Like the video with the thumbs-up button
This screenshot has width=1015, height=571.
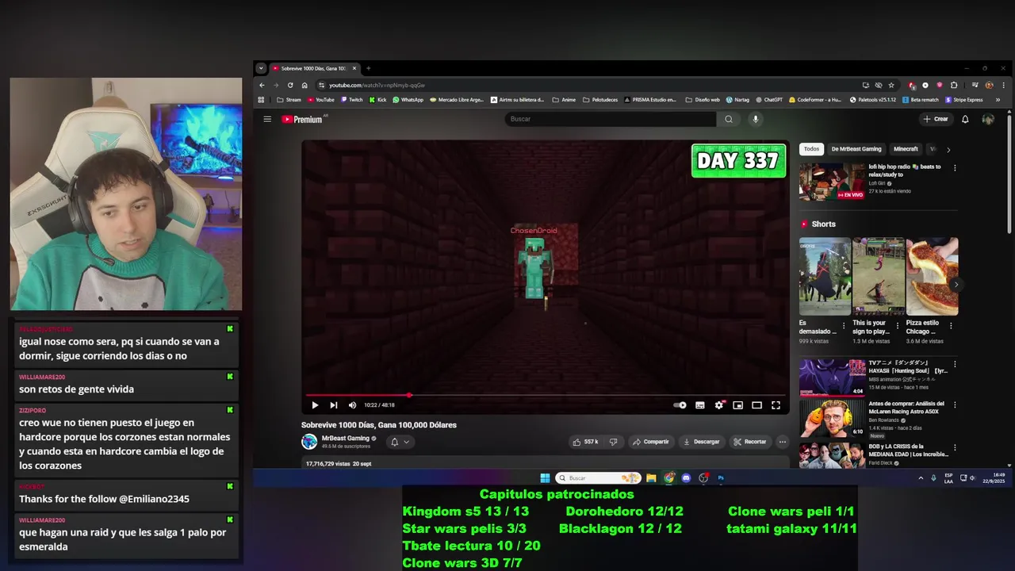click(585, 442)
